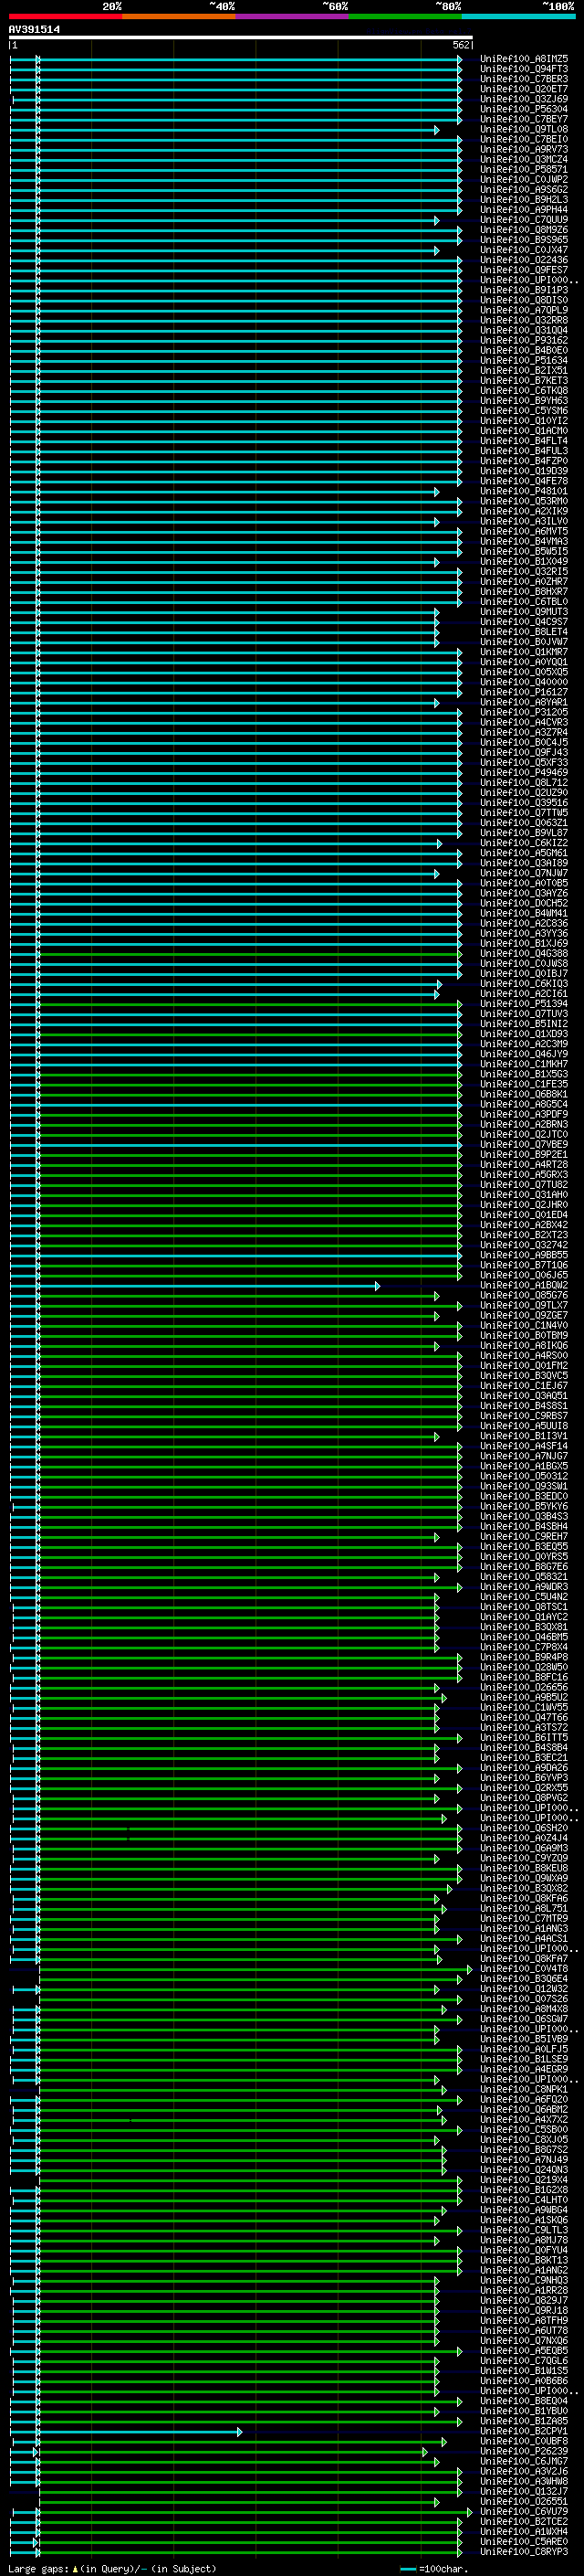This screenshot has height=2576, width=584.
Task: Select last hit UniRef100_C8RYP3
Action: point(524,2551)
